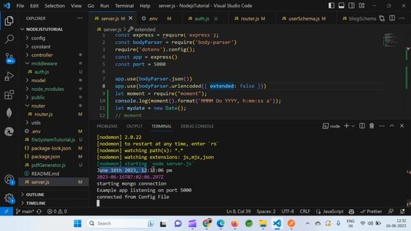
Task: Open the Extensions view
Action: (9, 94)
